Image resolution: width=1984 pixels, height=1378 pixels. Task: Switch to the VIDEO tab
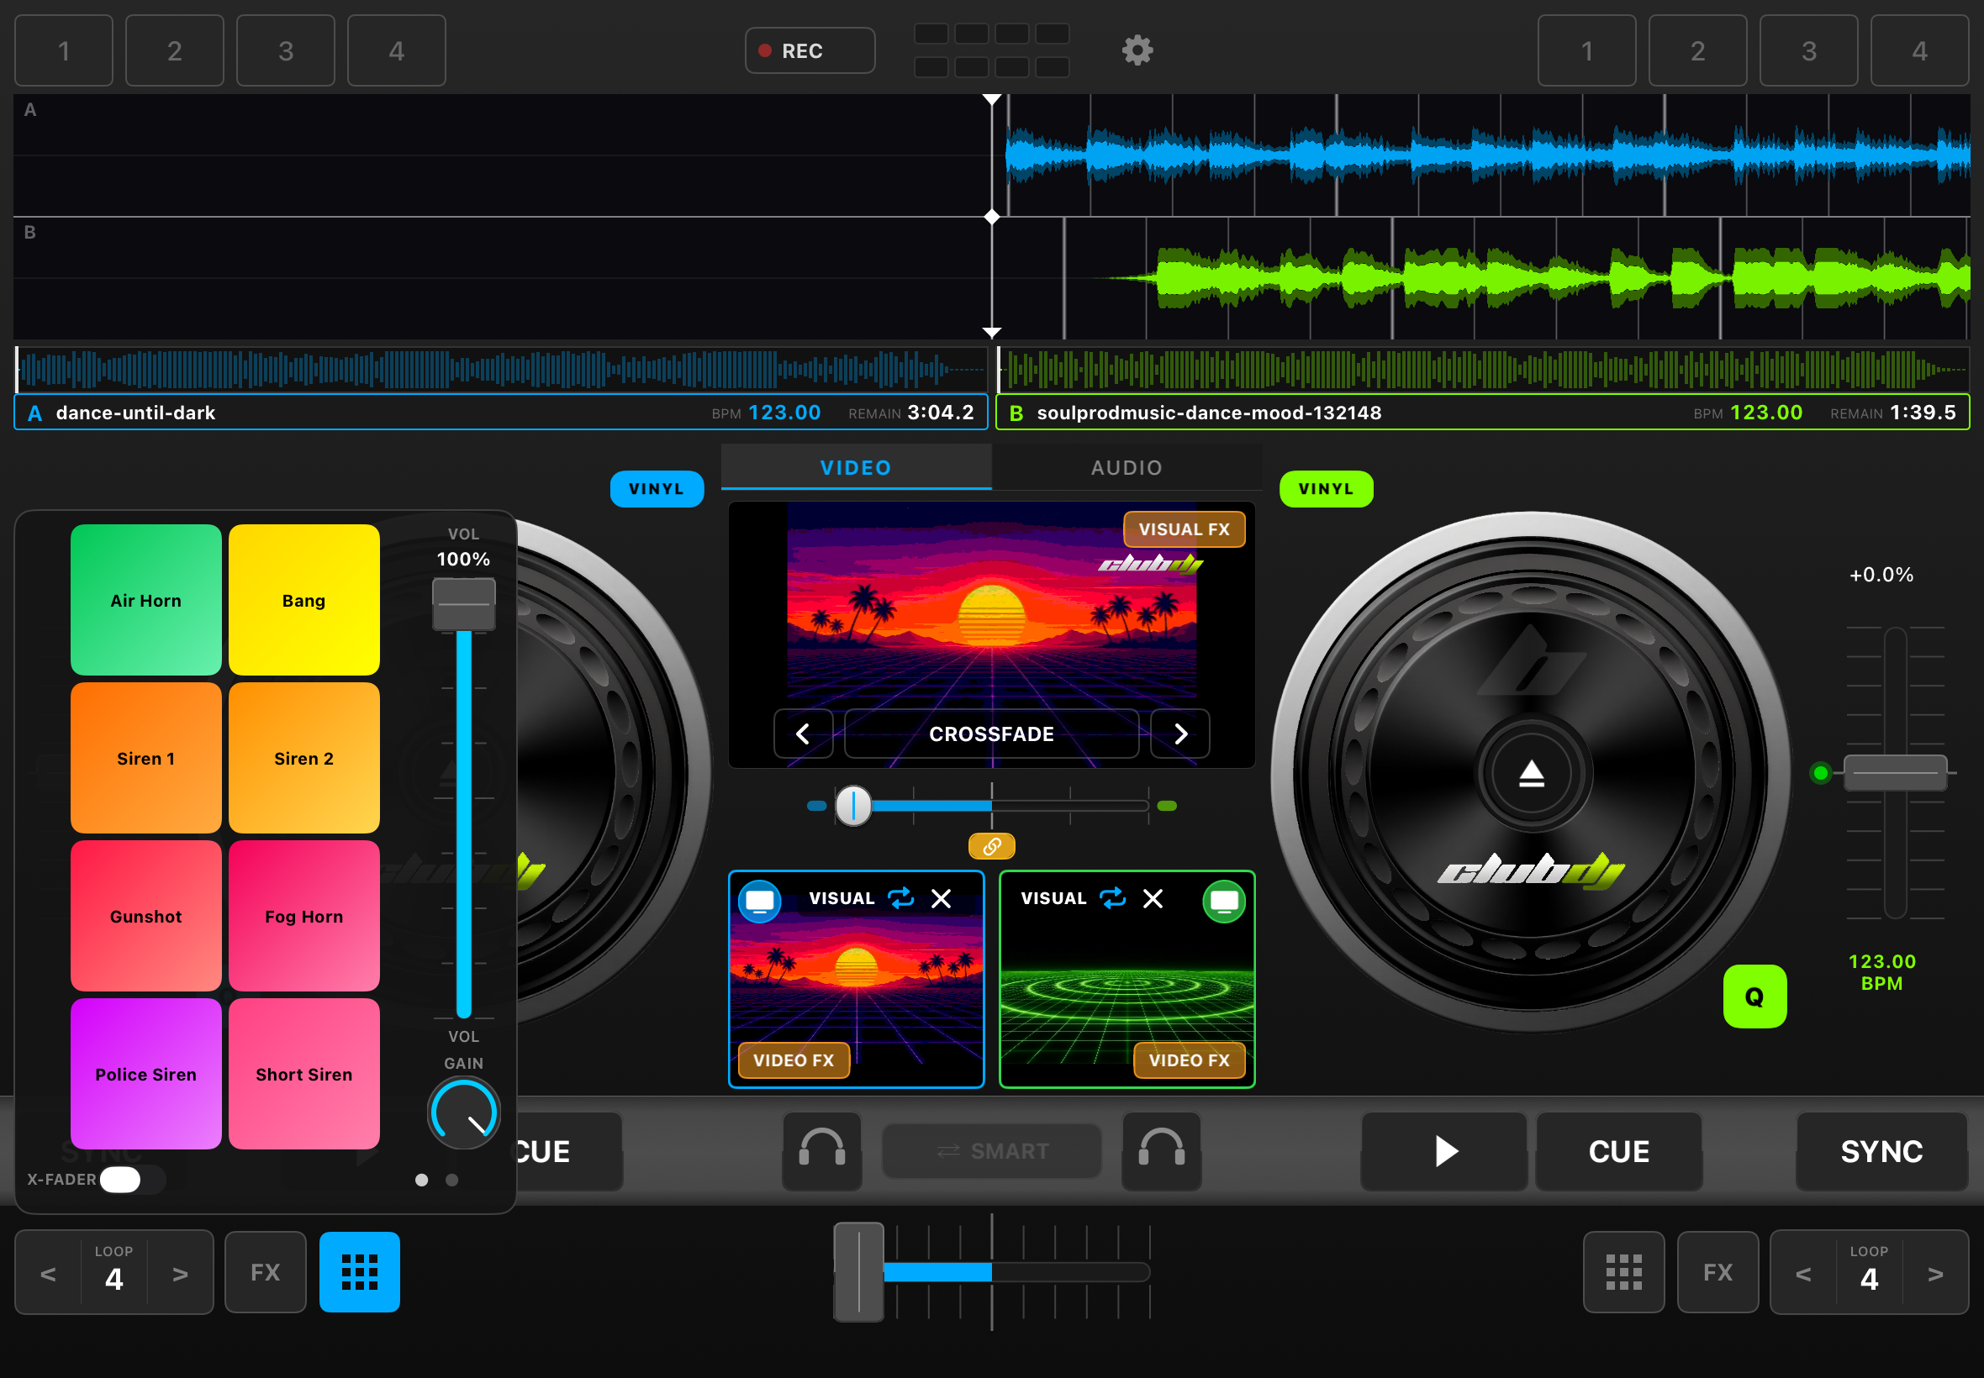(856, 467)
